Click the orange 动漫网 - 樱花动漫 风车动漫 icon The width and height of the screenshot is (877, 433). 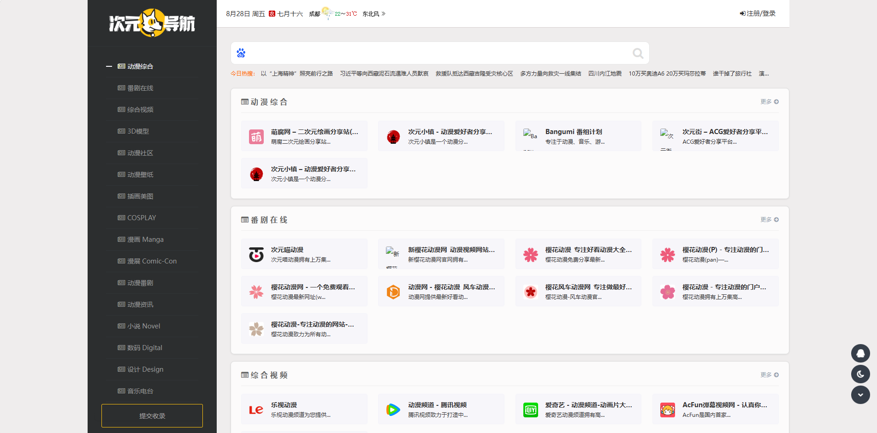[x=393, y=292]
